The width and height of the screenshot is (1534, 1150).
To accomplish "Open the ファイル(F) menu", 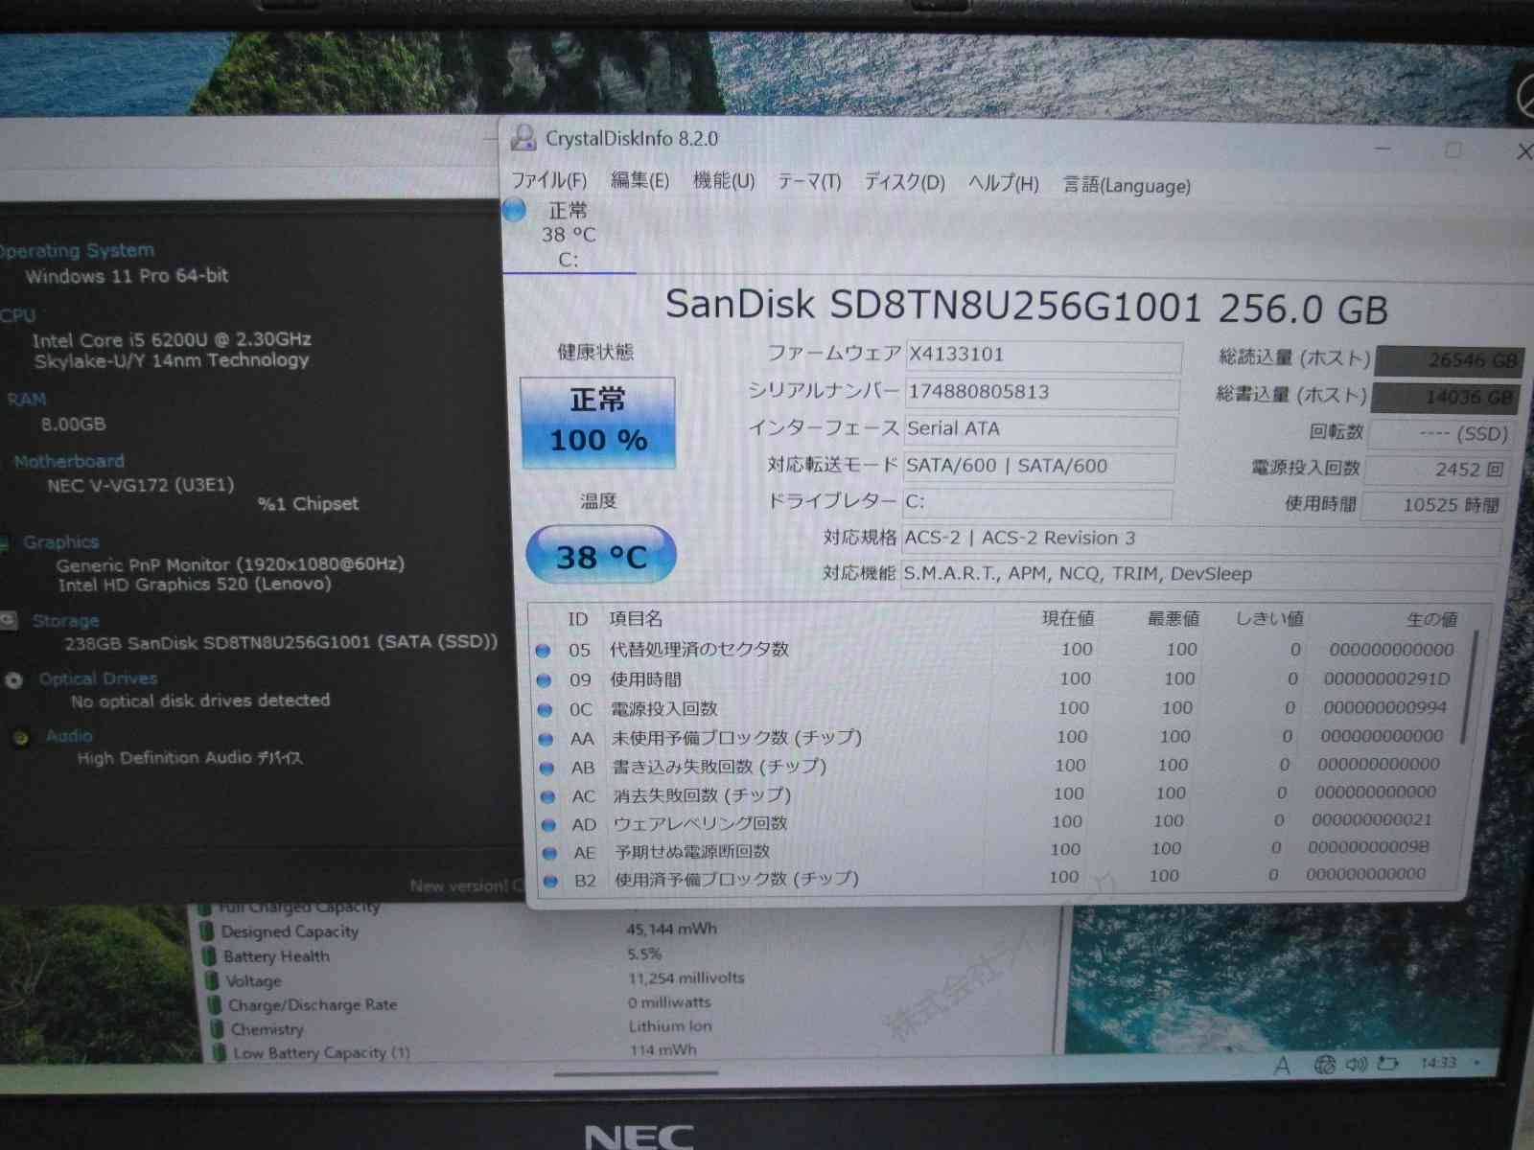I will pos(548,180).
